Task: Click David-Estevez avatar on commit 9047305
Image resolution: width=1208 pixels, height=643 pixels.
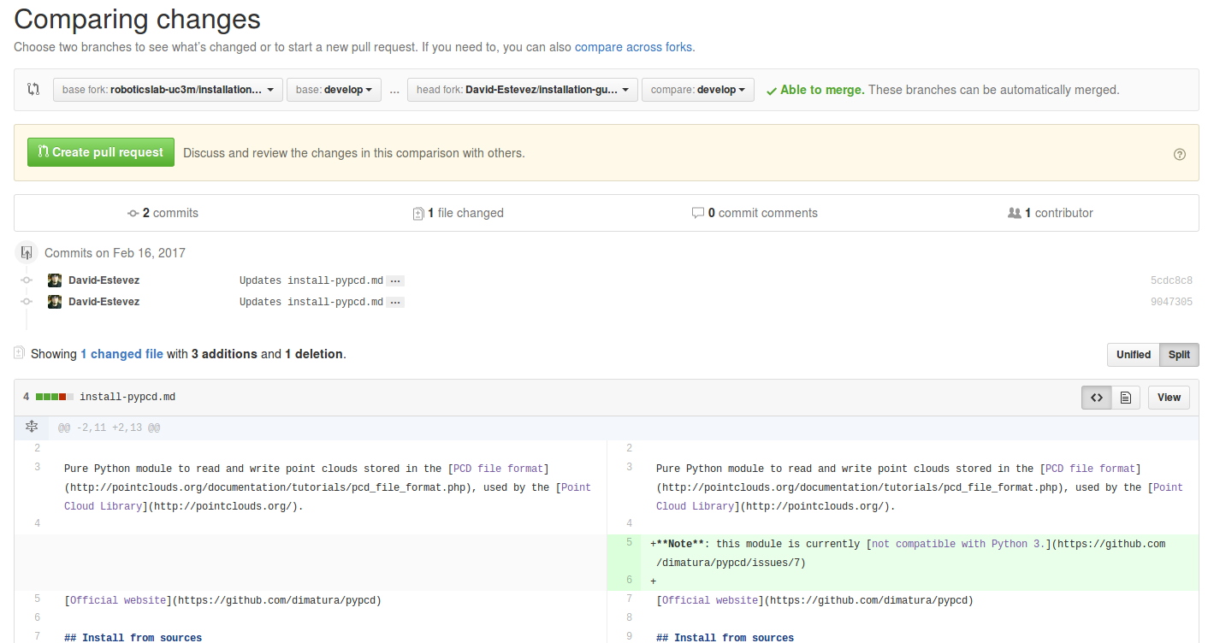Action: (x=55, y=302)
